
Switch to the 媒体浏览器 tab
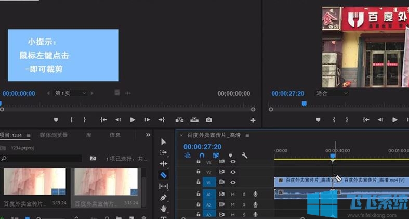point(54,135)
